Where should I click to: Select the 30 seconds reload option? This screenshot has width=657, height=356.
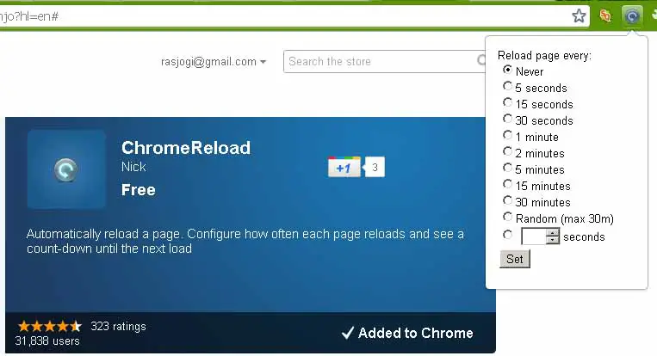(x=507, y=119)
